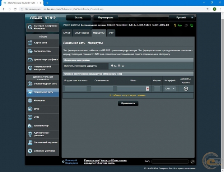
Task: Click the Применить (apply) button
Action: point(128,103)
